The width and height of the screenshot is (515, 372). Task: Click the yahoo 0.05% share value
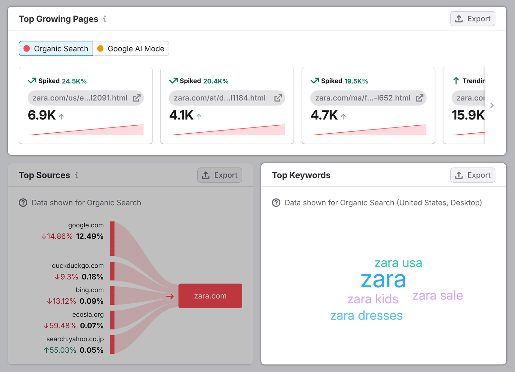pos(92,350)
